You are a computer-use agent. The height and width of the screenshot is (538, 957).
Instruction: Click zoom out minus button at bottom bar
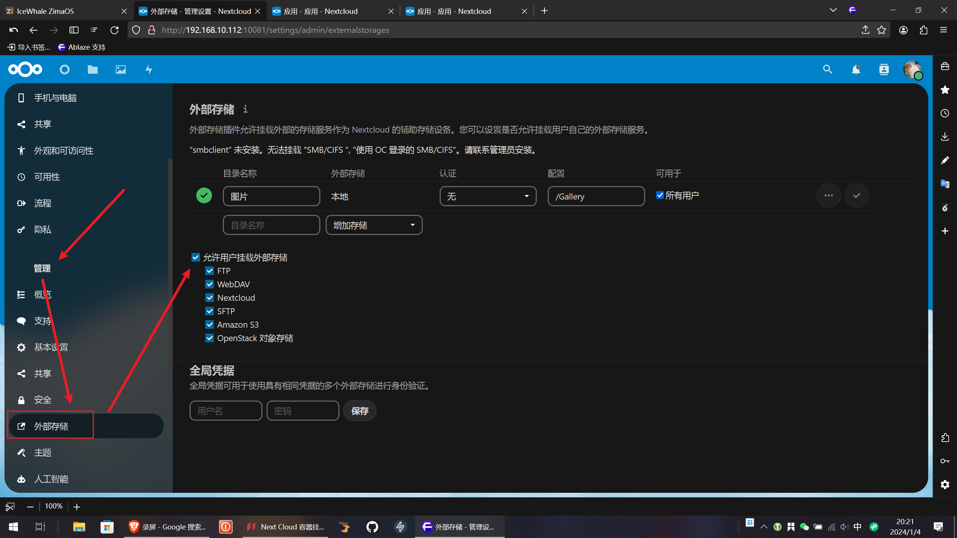click(x=30, y=507)
